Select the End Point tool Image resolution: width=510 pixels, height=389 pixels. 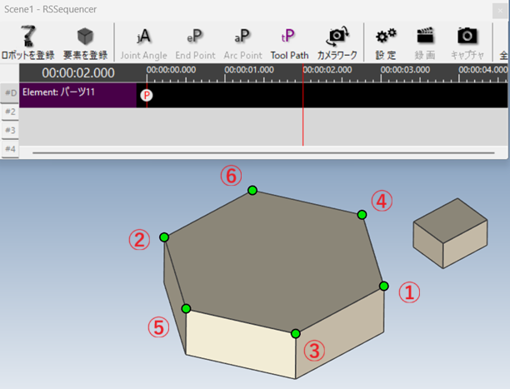194,37
